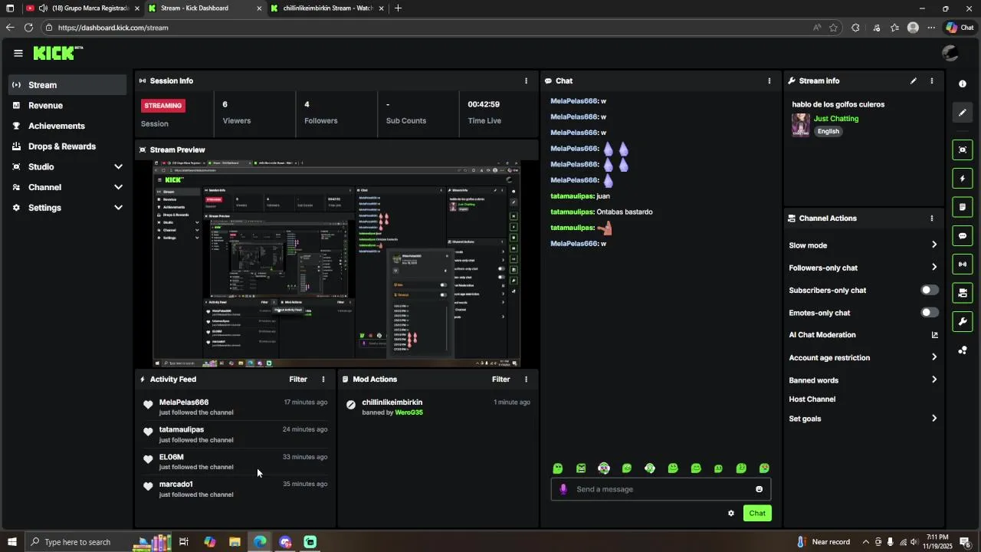Open Activity Feed three-dot options
The height and width of the screenshot is (552, 981).
tap(323, 379)
